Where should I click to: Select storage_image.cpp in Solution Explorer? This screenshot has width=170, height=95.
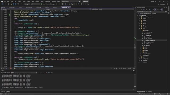pyautogui.click(x=151, y=40)
